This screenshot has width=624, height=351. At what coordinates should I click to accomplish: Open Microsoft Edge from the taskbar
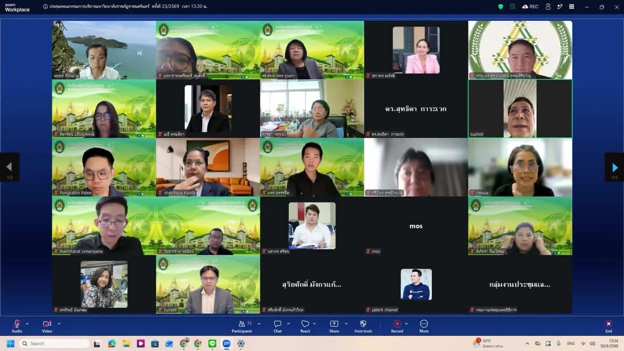[x=112, y=343]
